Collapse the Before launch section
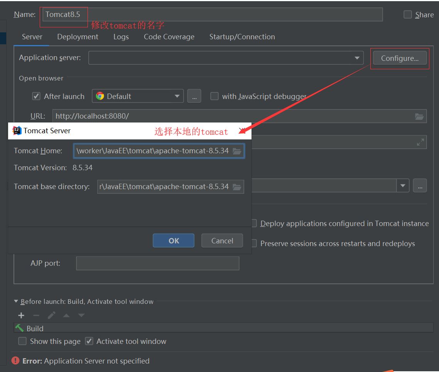Screen dimensions: 439x372 tap(16, 301)
